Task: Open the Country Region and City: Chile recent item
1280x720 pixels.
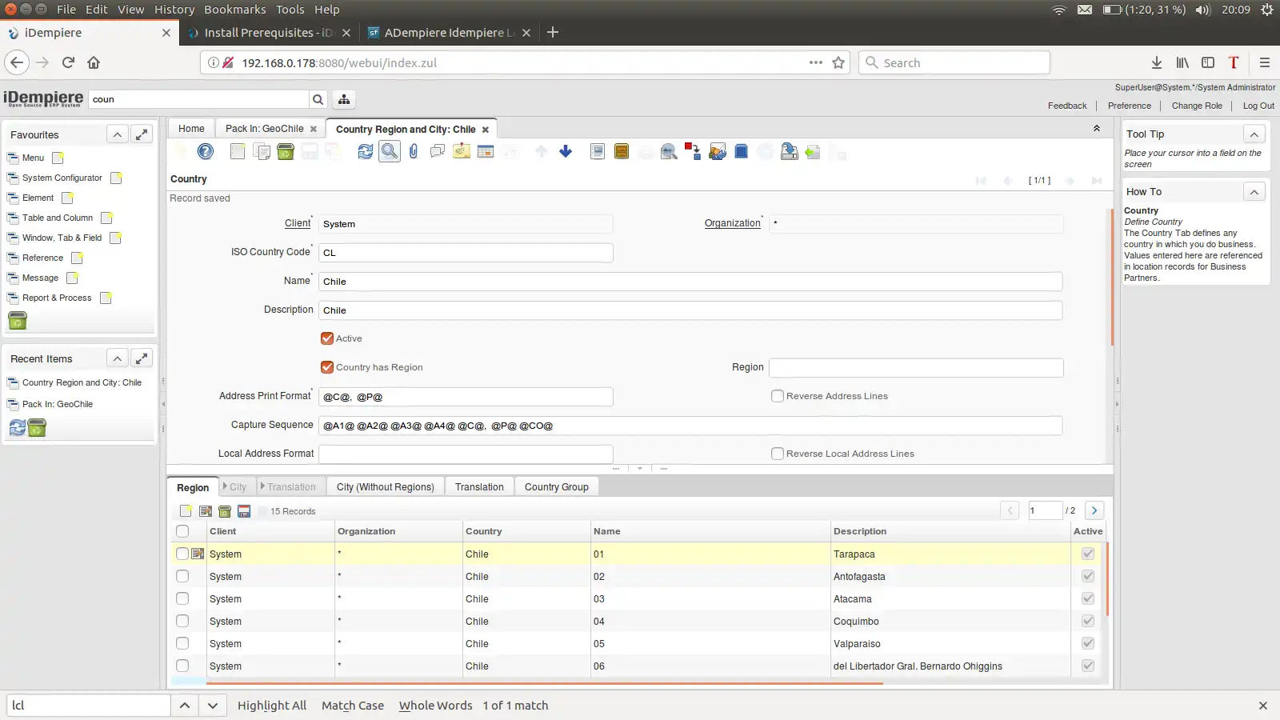Action: click(82, 382)
